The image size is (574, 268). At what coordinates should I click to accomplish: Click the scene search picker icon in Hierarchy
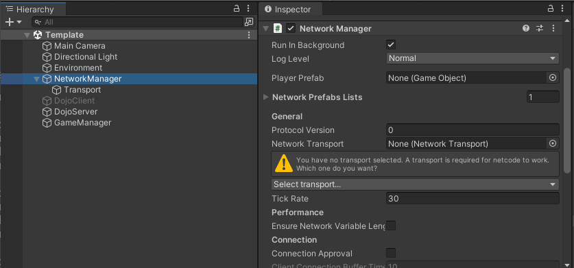tap(249, 22)
